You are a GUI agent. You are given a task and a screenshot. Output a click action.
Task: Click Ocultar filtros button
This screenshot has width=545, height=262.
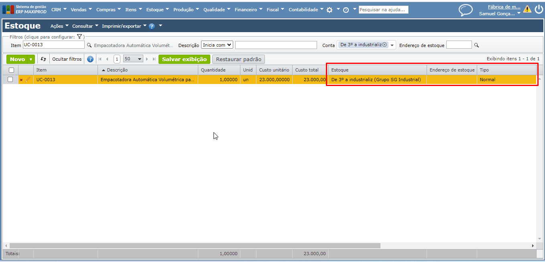67,59
